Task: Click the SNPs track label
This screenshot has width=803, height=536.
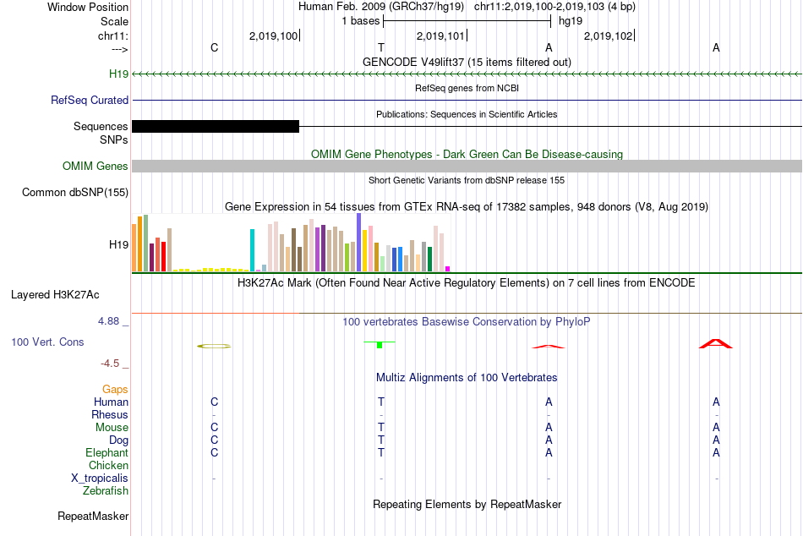Action: [114, 139]
